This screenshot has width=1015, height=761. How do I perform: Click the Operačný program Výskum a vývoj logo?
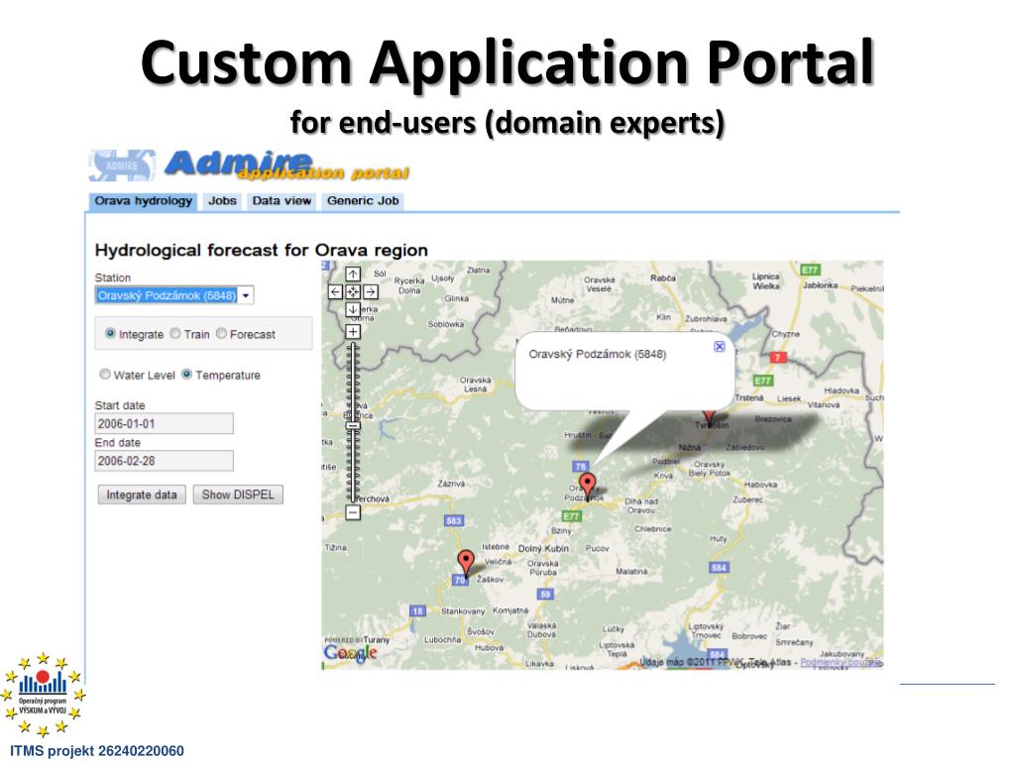pyautogui.click(x=43, y=695)
